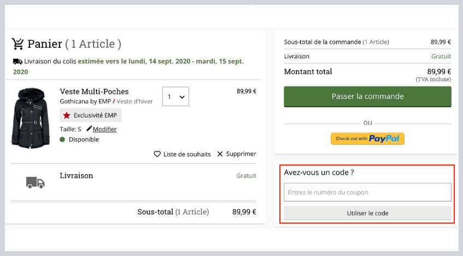463x256 pixels.
Task: Click the Avez-vous un code ? heading
Action: point(319,173)
